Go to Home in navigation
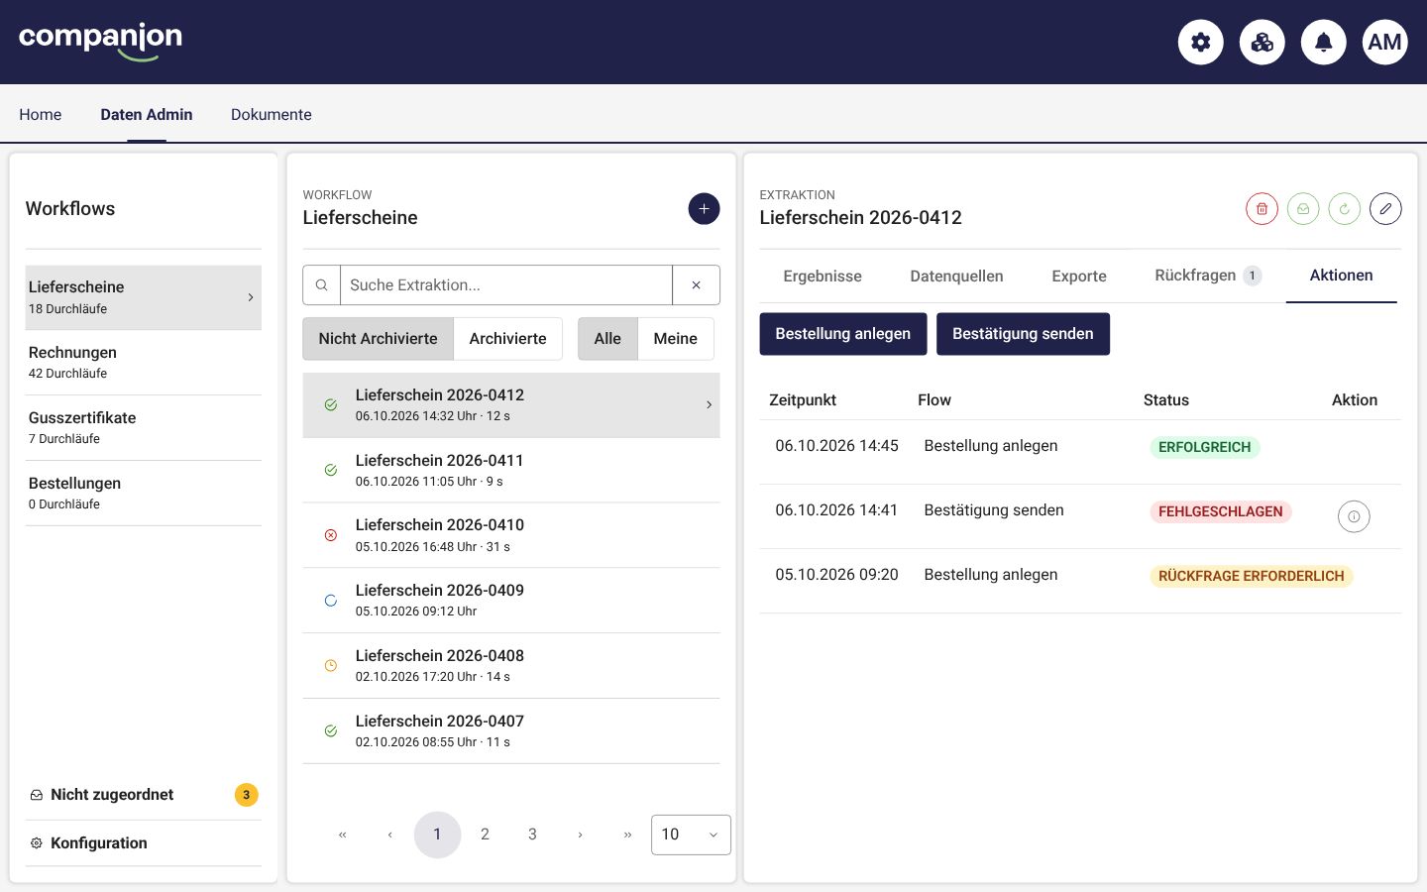Viewport: 1427px width, 892px height. point(41,115)
